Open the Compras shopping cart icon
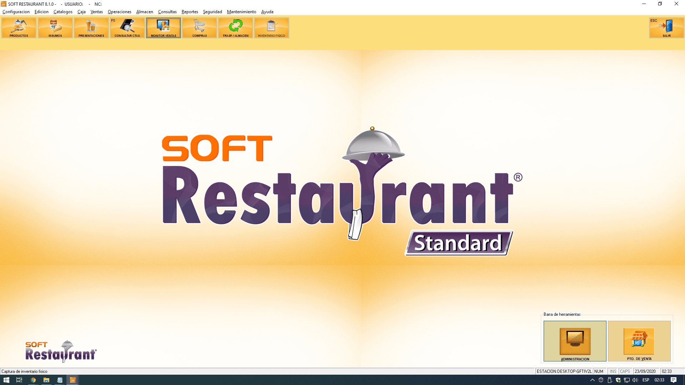This screenshot has width=685, height=385. (199, 28)
